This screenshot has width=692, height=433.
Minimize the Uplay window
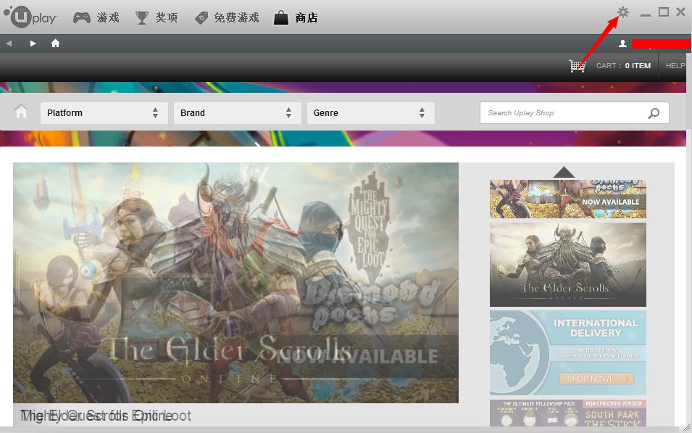click(646, 15)
